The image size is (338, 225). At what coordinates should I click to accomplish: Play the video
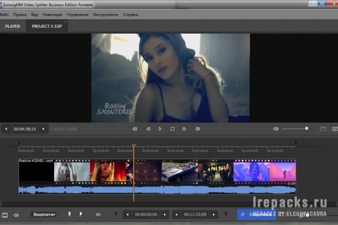click(160, 129)
